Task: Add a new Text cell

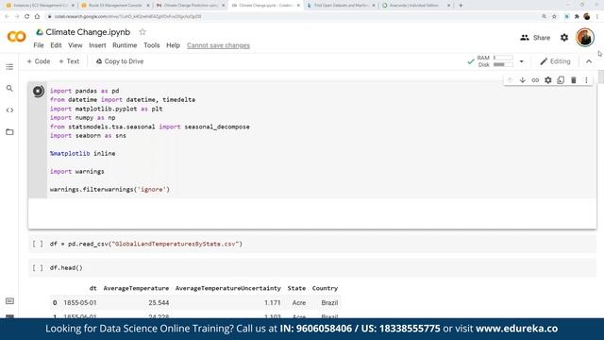Action: [x=69, y=61]
